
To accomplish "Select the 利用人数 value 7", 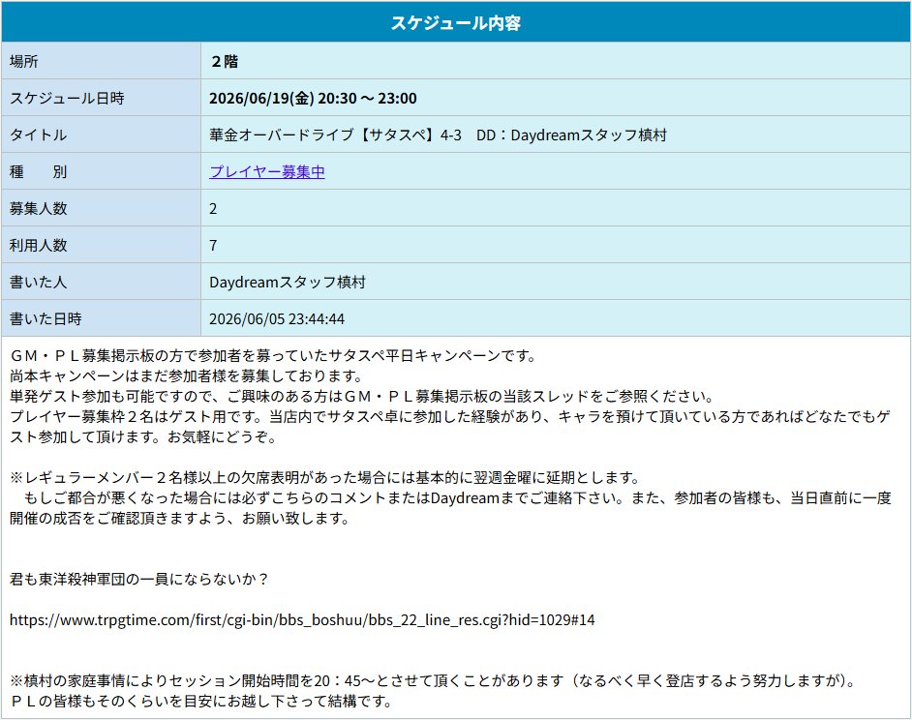I will click(x=213, y=245).
